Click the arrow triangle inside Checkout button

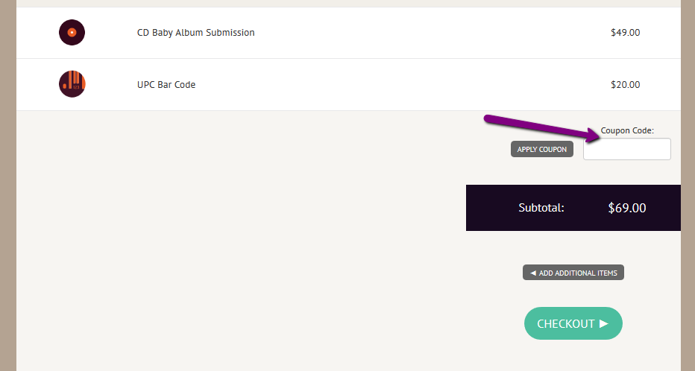click(604, 323)
